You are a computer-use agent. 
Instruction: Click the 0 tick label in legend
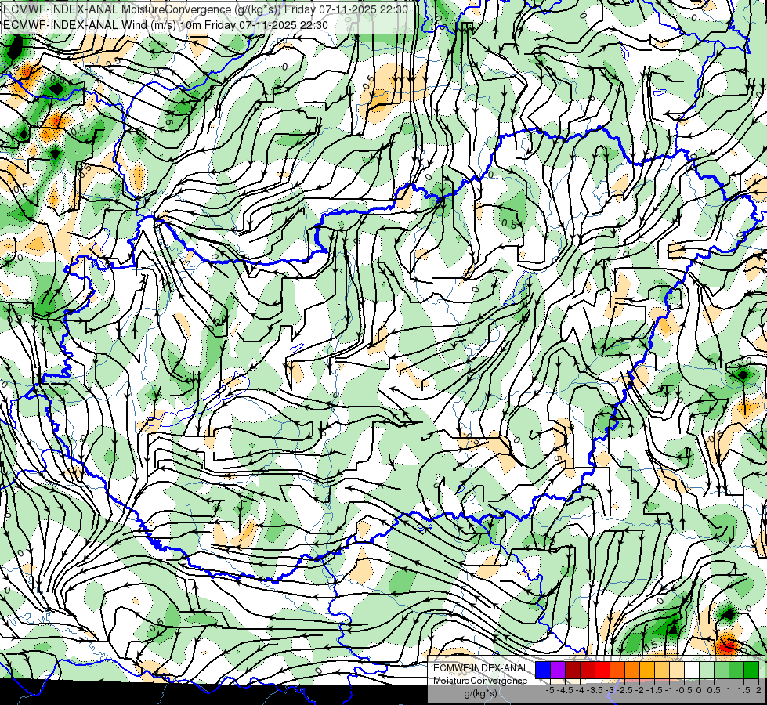699,690
